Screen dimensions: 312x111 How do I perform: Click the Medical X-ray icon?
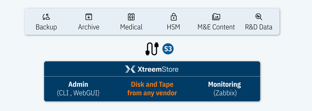pyautogui.click(x=131, y=17)
